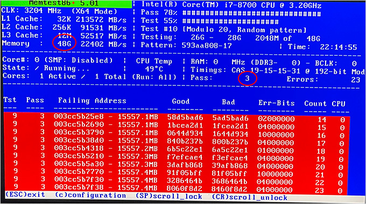Click the Memtest86+ 5.01 title
This screenshot has height=204, width=366.
click(x=64, y=3)
